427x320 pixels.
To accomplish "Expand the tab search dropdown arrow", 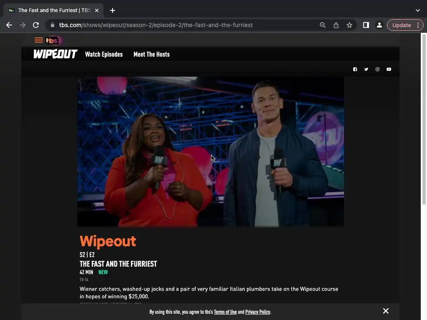I will click(x=418, y=10).
